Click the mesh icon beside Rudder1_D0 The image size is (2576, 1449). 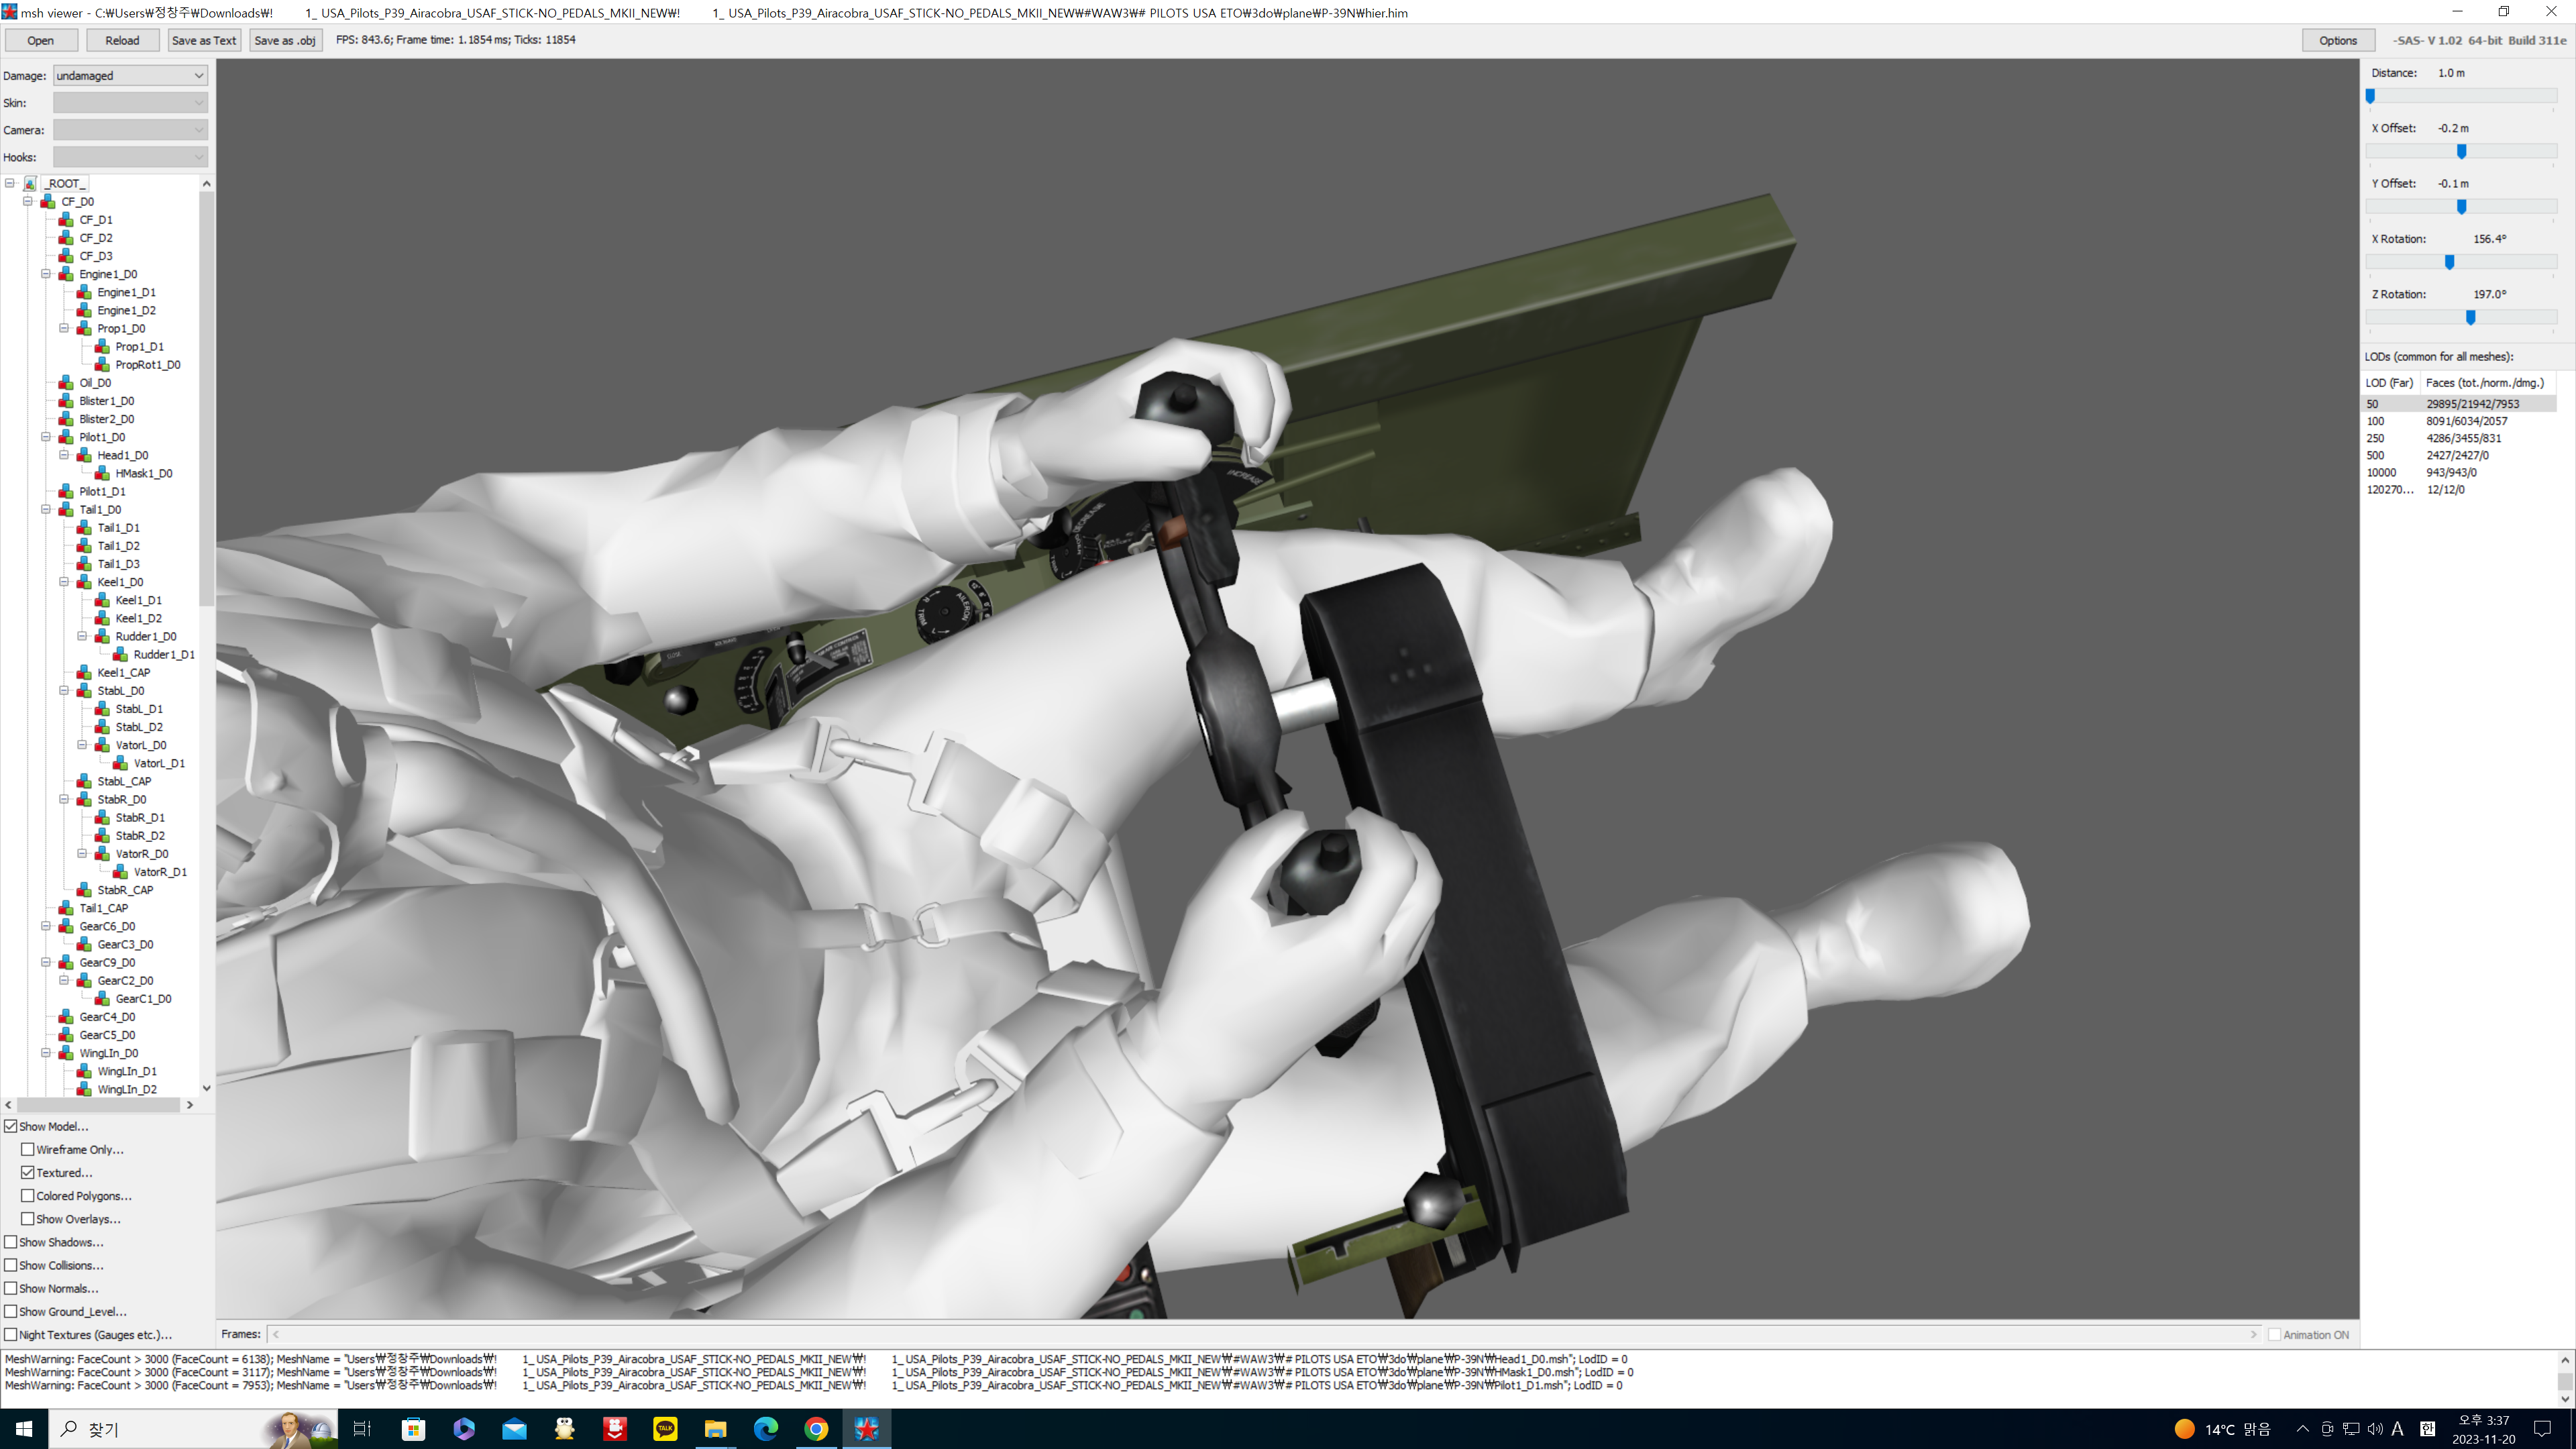pos(102,637)
